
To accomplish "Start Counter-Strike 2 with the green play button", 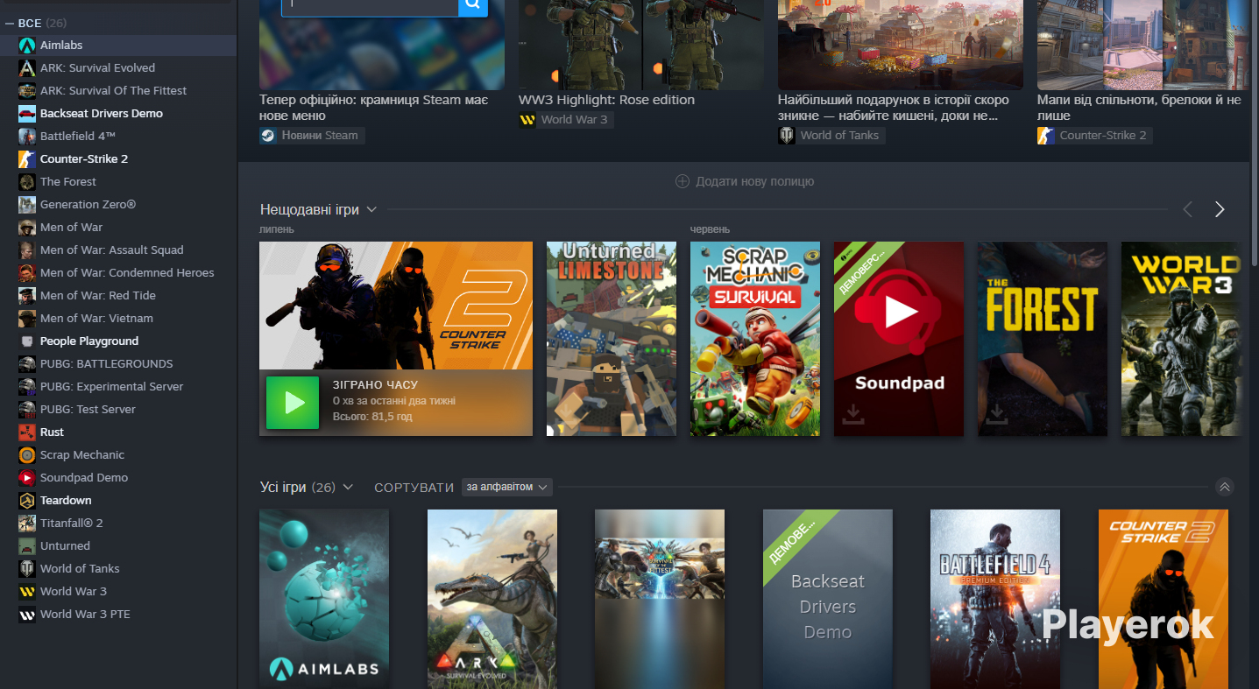I will point(293,403).
